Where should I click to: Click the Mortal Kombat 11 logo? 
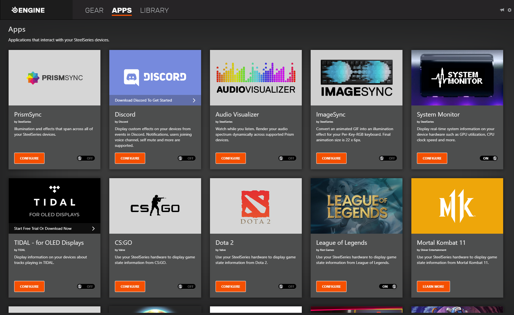click(457, 206)
